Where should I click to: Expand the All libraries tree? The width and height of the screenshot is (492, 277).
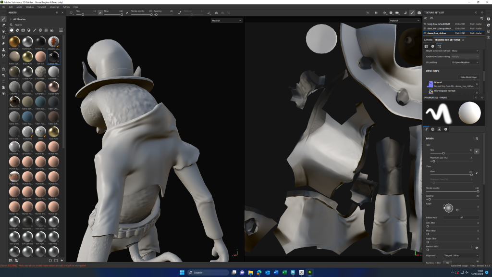click(x=10, y=19)
